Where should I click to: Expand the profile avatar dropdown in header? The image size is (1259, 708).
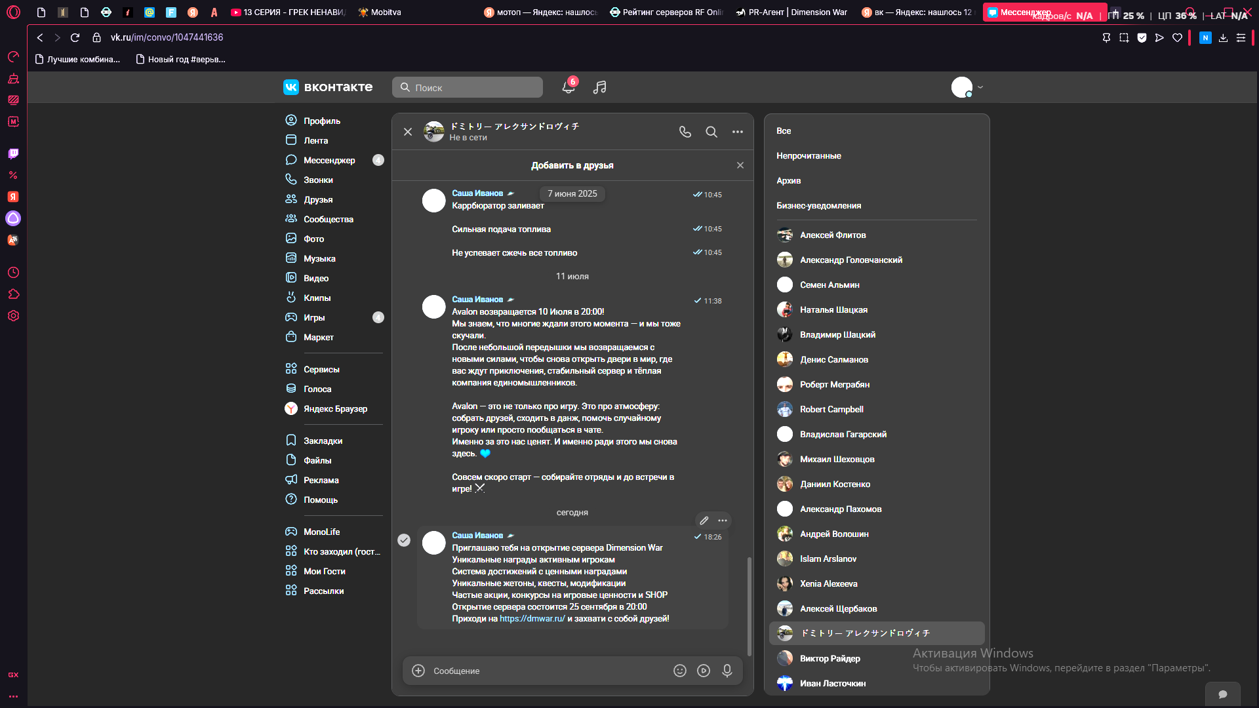tap(980, 87)
